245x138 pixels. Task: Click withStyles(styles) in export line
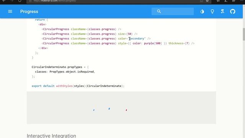(71, 86)
